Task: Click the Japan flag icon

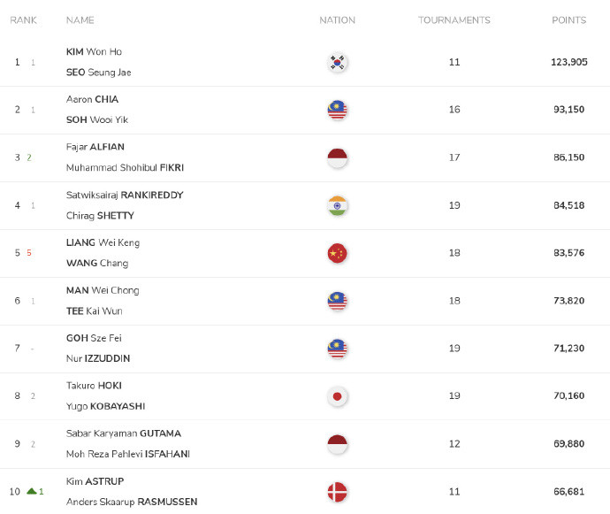Action: [337, 396]
